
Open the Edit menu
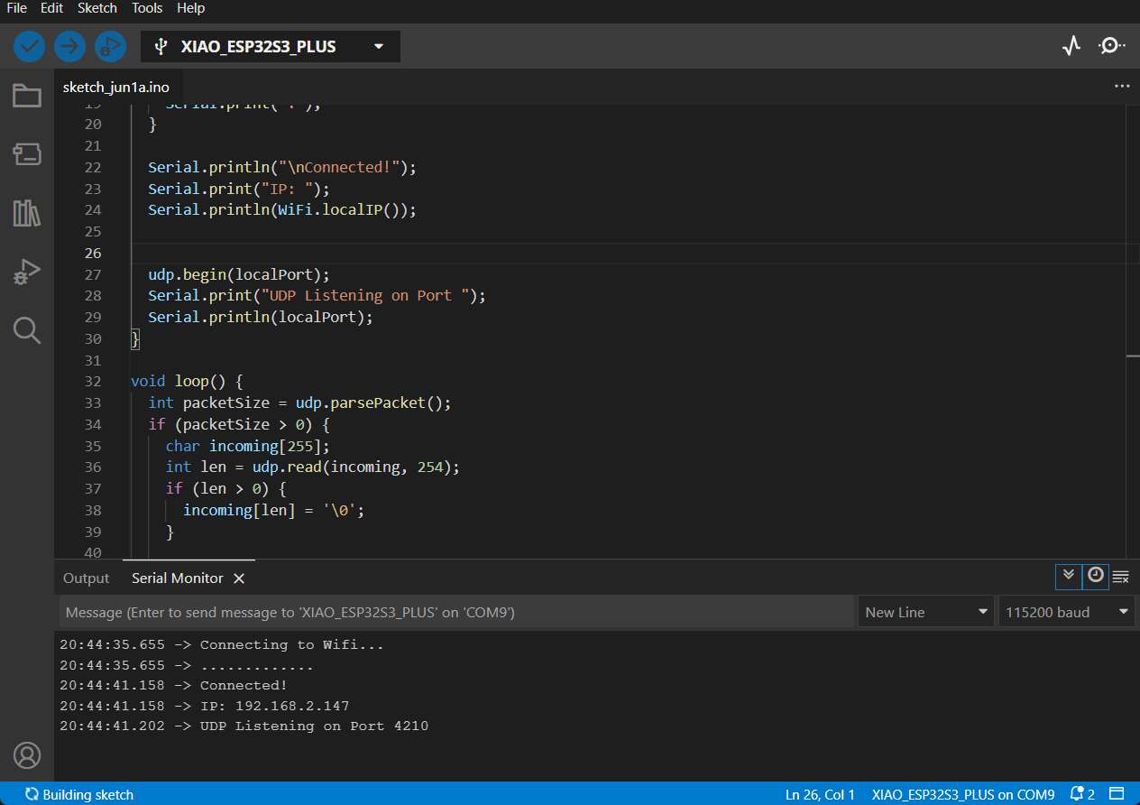click(x=51, y=8)
